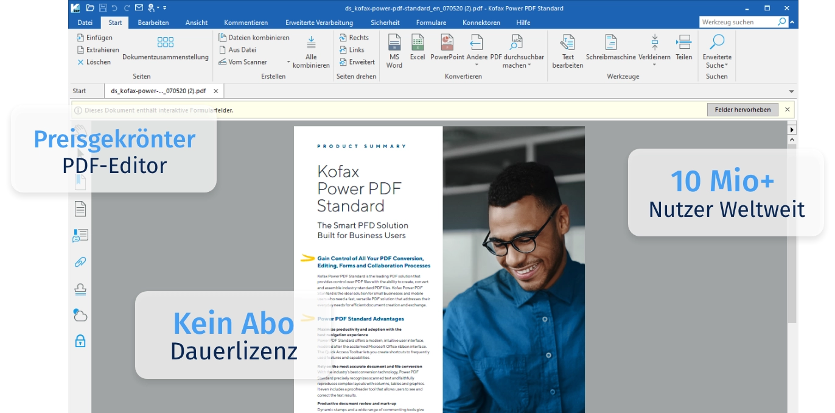Click the Open file folder icon in title bar
The width and height of the screenshot is (835, 413).
click(90, 8)
